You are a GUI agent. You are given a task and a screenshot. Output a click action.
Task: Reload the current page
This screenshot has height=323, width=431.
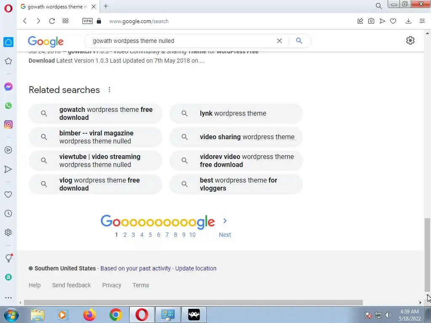pyautogui.click(x=52, y=21)
